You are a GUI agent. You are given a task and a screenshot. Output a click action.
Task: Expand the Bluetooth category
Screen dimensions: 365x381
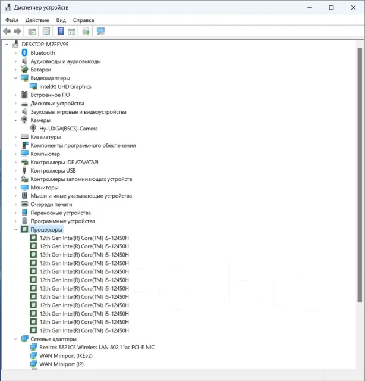click(x=16, y=53)
